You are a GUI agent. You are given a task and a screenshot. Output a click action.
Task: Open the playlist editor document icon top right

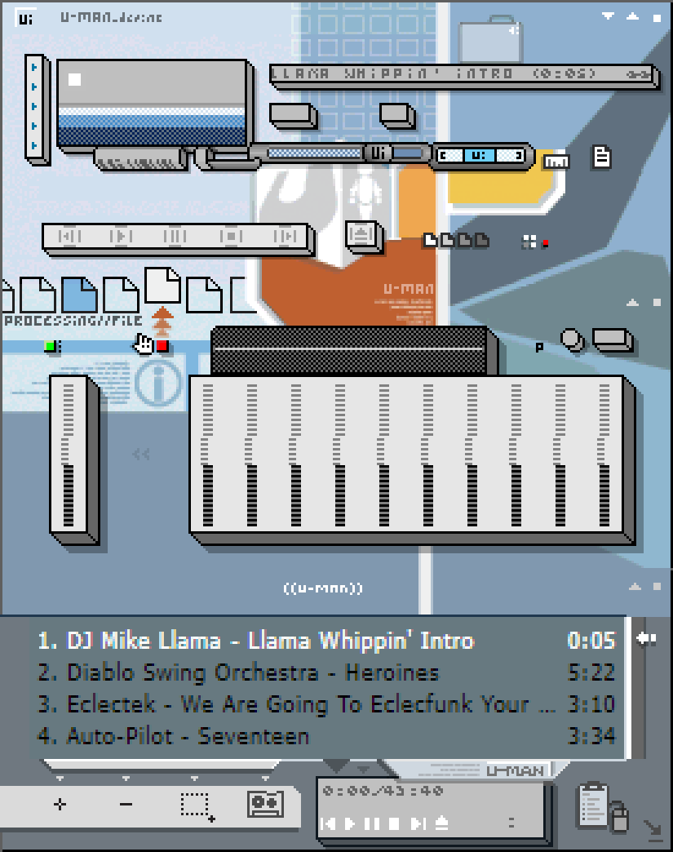click(602, 157)
